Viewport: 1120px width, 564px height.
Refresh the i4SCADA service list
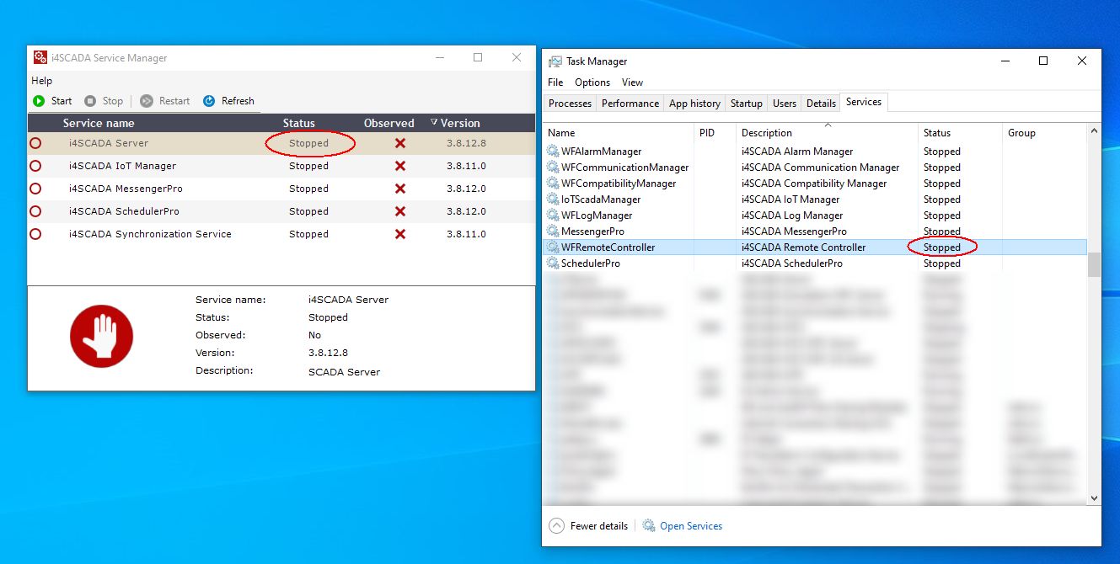228,101
